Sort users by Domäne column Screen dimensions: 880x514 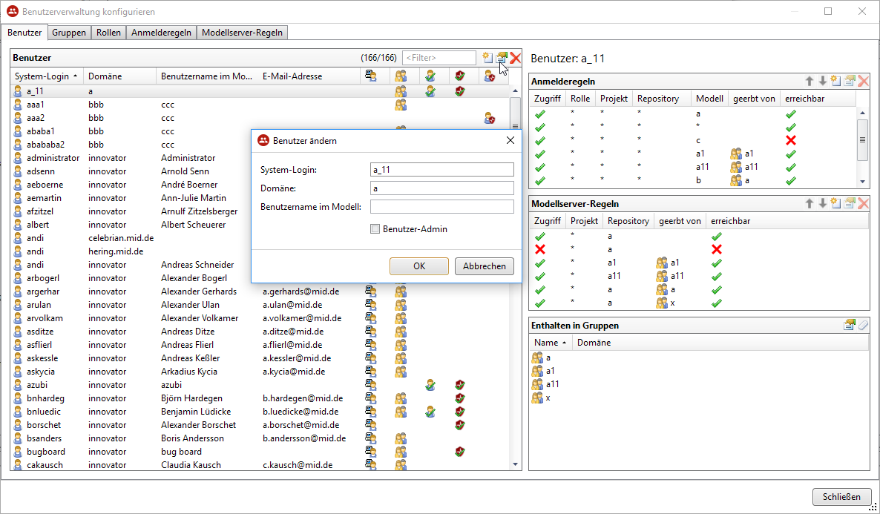point(120,76)
